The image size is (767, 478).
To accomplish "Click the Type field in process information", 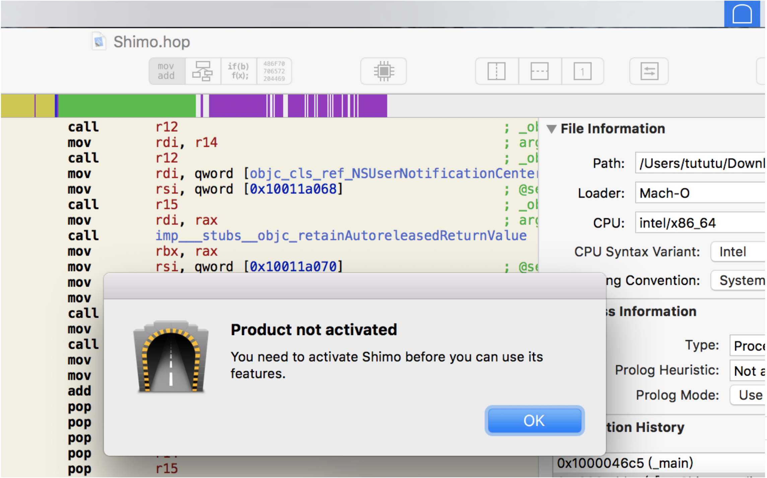I will pyautogui.click(x=748, y=345).
